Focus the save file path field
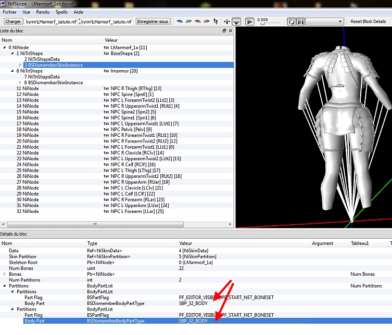This screenshot has width=392, height=335. (x=106, y=22)
